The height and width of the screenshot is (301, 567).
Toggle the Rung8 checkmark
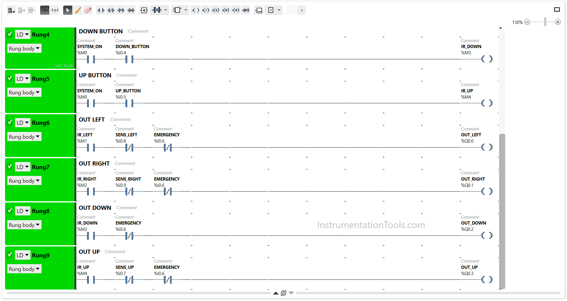[10, 210]
